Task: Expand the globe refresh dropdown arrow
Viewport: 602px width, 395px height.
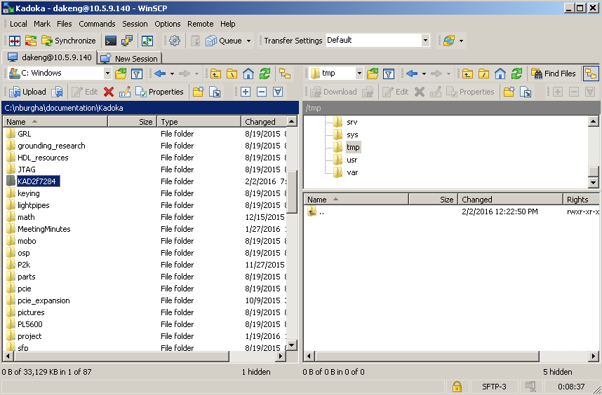Action: pyautogui.click(x=461, y=41)
